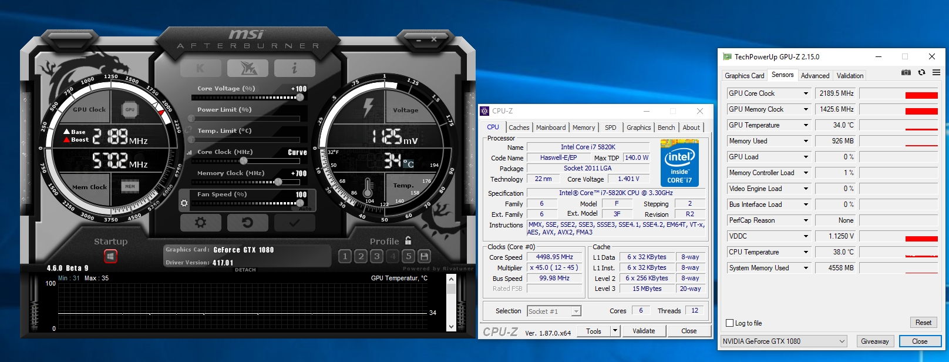
Task: Toggle Apply at Startup Windows icon
Action: (110, 256)
